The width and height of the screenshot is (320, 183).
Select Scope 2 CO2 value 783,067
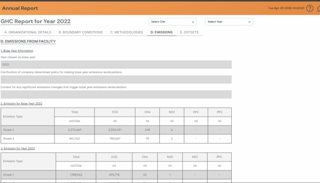point(115,138)
